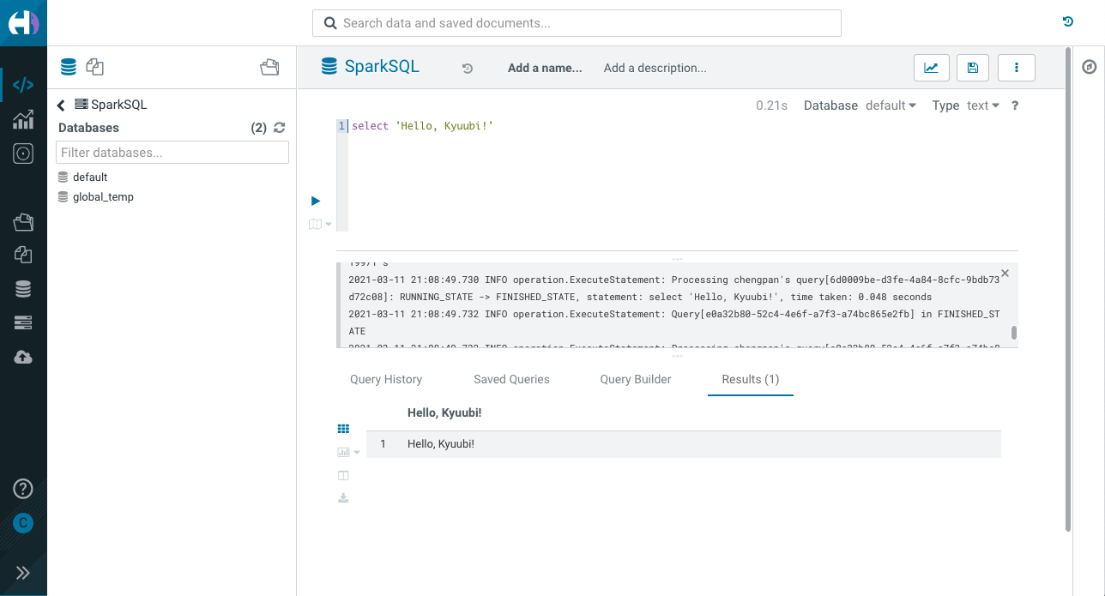This screenshot has height=596, width=1105.
Task: Click the Filter databases input field
Action: [x=172, y=153]
